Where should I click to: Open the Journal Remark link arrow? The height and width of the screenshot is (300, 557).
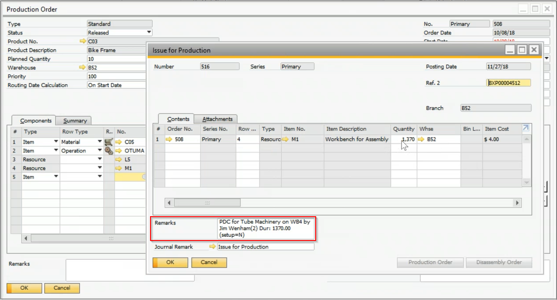[x=212, y=247]
